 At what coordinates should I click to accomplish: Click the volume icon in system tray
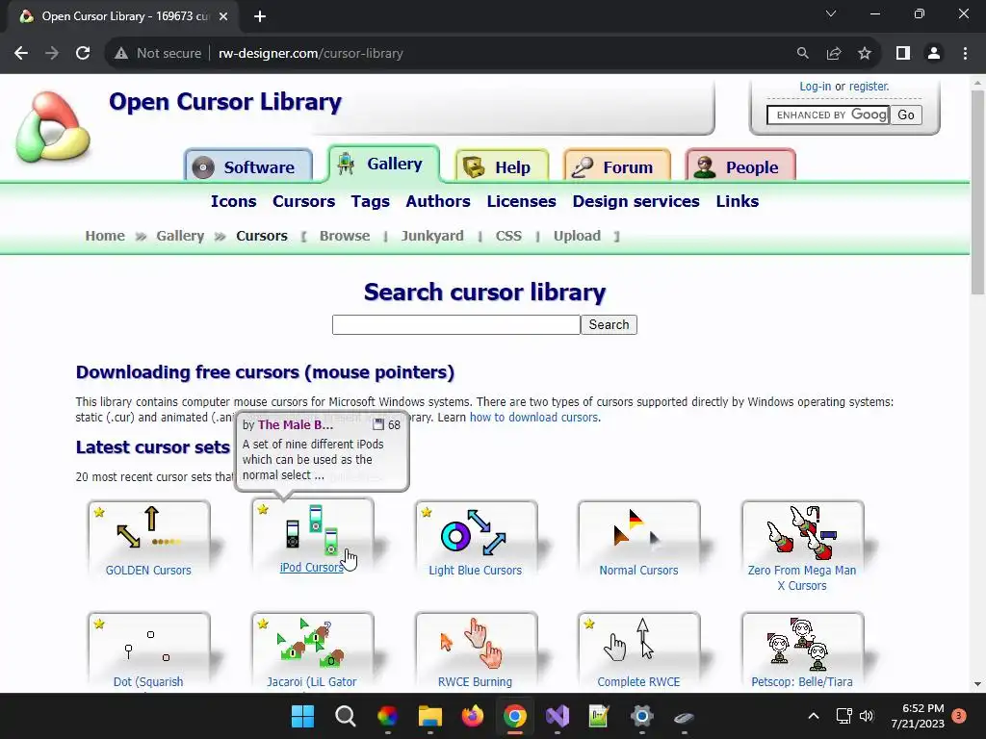pos(867,716)
